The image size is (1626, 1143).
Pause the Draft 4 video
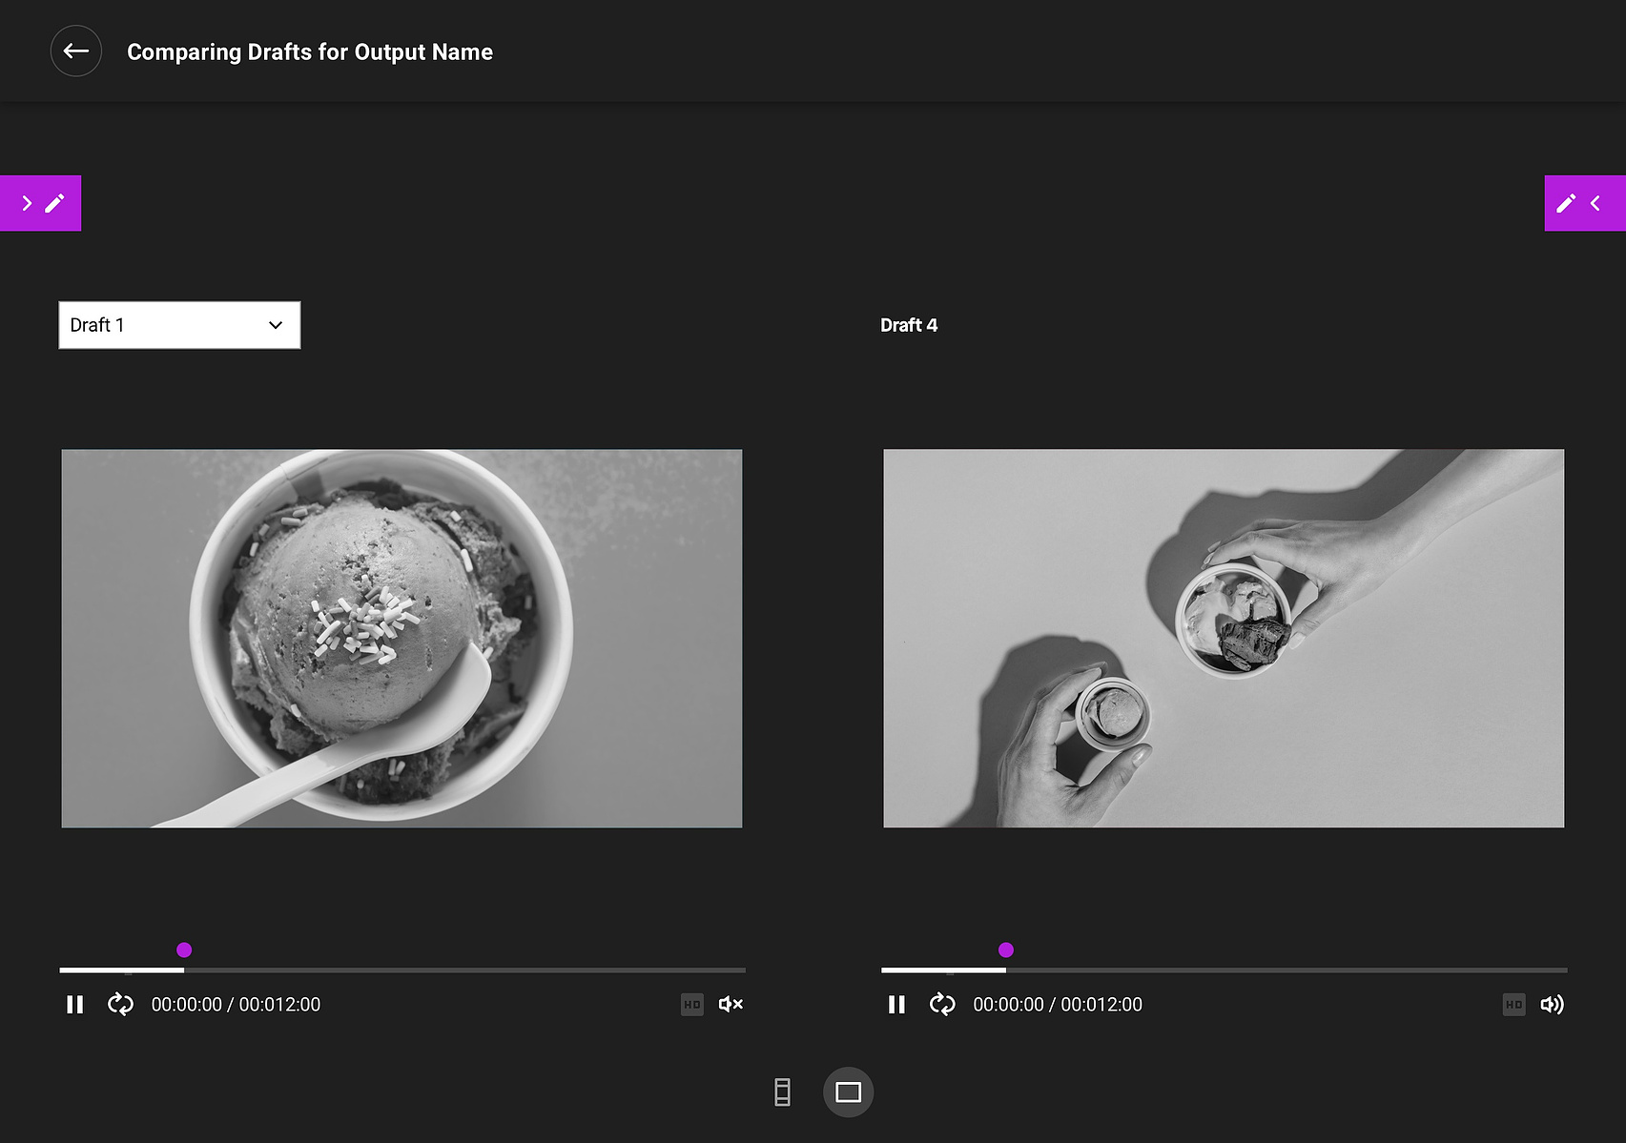[x=896, y=1004]
